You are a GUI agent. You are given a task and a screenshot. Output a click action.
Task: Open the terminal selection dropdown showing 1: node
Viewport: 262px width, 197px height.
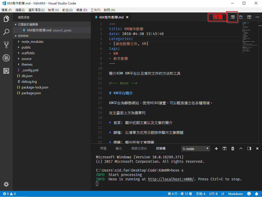(x=195, y=148)
